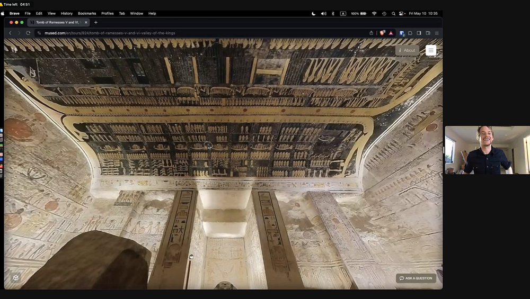Toggle Do Not Disturb moon icon
Image resolution: width=530 pixels, height=299 pixels.
pos(314,14)
